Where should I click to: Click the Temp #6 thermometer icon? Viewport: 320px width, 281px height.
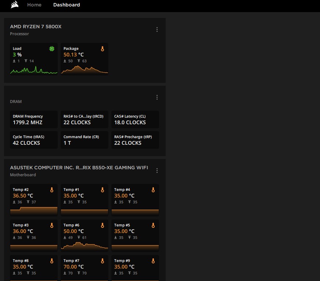pos(103,225)
